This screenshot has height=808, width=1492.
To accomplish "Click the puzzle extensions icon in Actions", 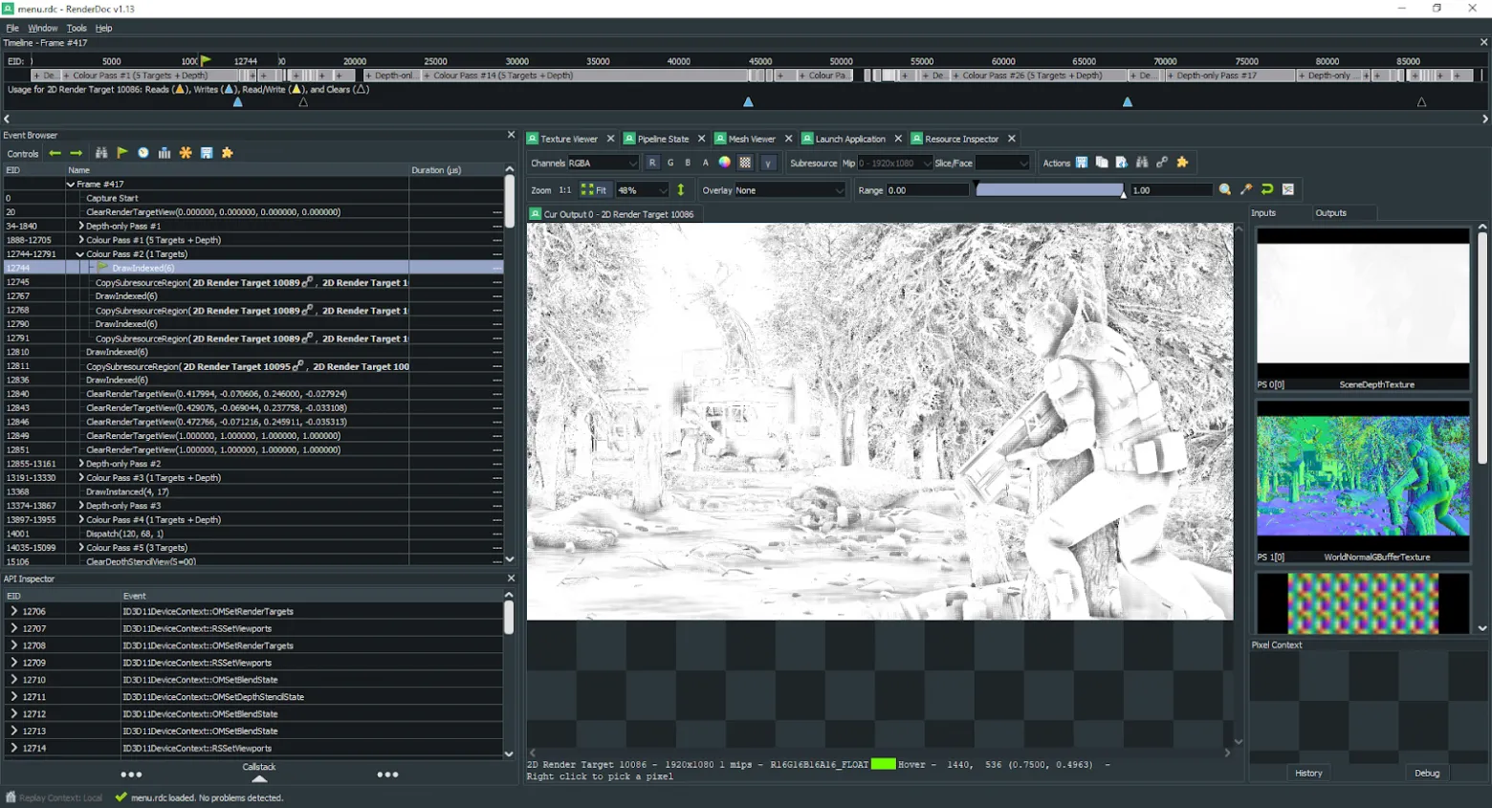I will [1182, 163].
